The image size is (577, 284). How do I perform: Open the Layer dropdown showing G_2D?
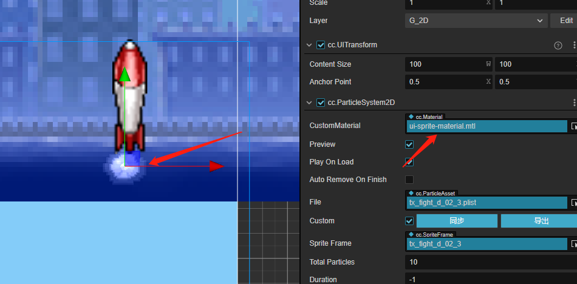(476, 21)
